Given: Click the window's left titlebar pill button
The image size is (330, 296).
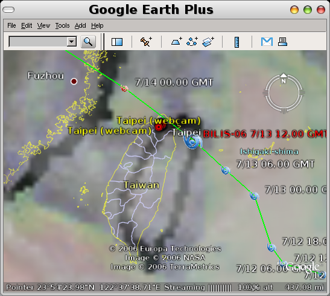Looking at the screenshot, I should (8, 10).
